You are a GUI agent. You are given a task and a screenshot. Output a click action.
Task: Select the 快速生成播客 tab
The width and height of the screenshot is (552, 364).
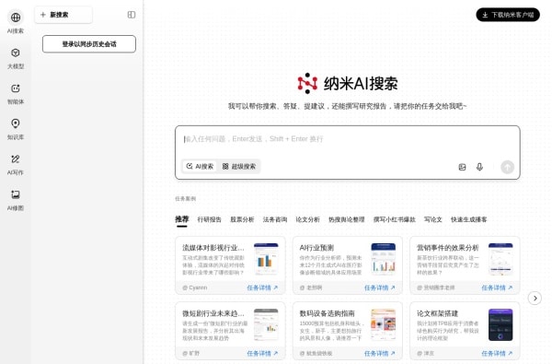[x=469, y=219]
